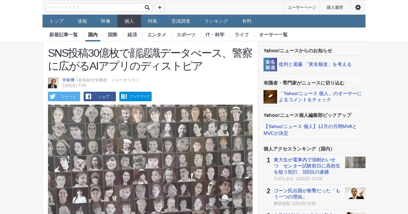Click the article date 1/20(月) 7:05

click(x=74, y=86)
